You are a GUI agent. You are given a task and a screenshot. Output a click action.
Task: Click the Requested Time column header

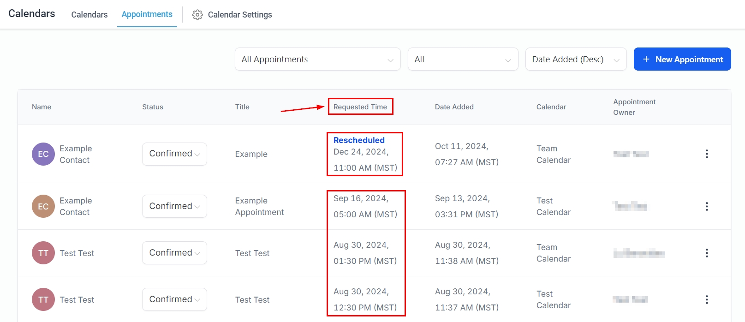pyautogui.click(x=360, y=107)
